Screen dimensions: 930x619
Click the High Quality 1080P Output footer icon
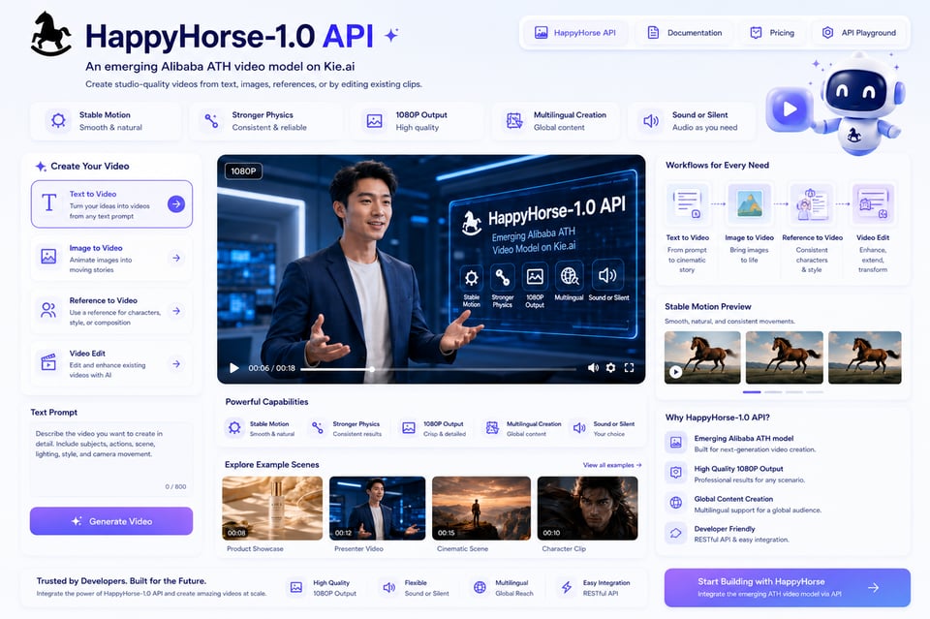pos(296,587)
